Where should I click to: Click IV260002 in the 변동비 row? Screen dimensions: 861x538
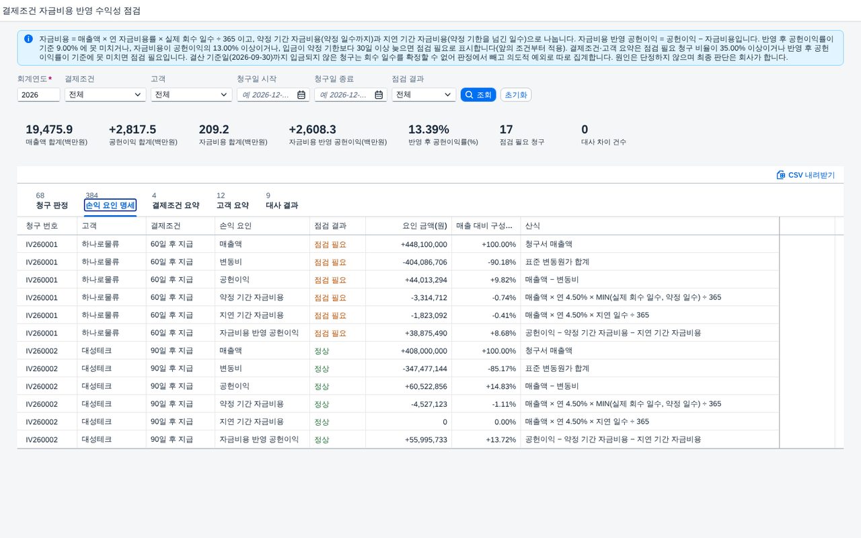(42, 369)
